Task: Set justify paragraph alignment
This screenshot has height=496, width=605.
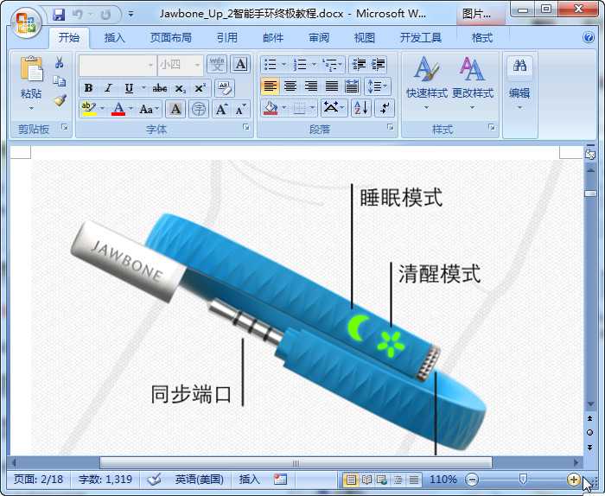Action: coord(331,86)
